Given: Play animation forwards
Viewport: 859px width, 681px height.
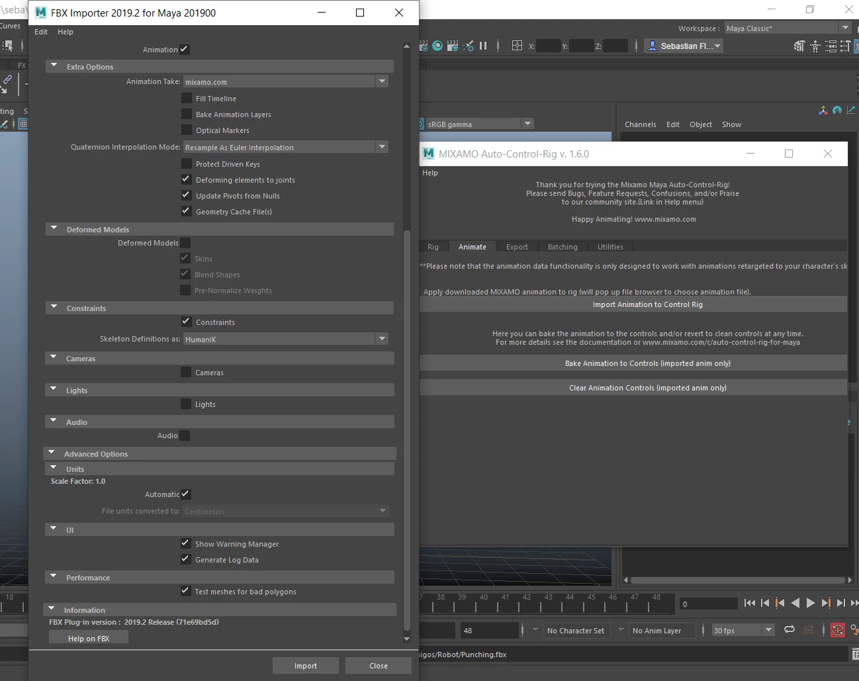Looking at the screenshot, I should click(x=811, y=603).
